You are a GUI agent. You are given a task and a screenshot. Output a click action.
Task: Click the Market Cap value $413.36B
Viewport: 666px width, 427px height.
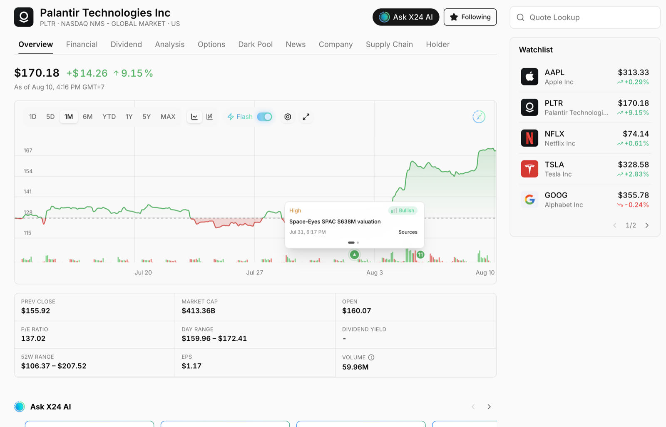pos(199,311)
